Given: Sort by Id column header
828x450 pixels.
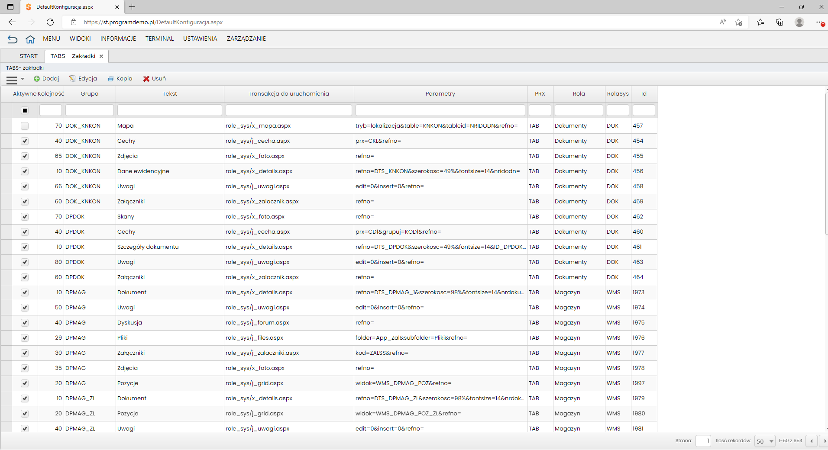Looking at the screenshot, I should (644, 94).
